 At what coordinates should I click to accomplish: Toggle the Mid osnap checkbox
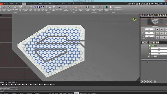11,85
